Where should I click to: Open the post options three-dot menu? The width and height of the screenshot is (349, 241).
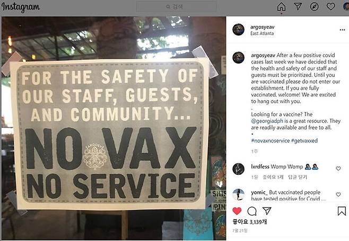(342, 30)
